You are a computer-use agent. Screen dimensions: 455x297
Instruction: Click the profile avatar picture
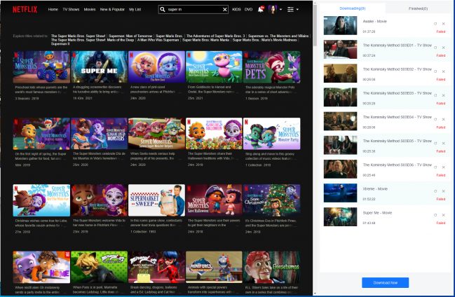click(273, 9)
